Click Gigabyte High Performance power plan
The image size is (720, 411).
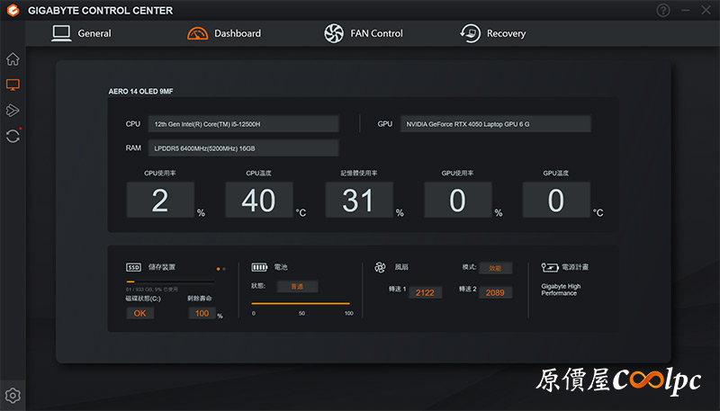click(561, 290)
